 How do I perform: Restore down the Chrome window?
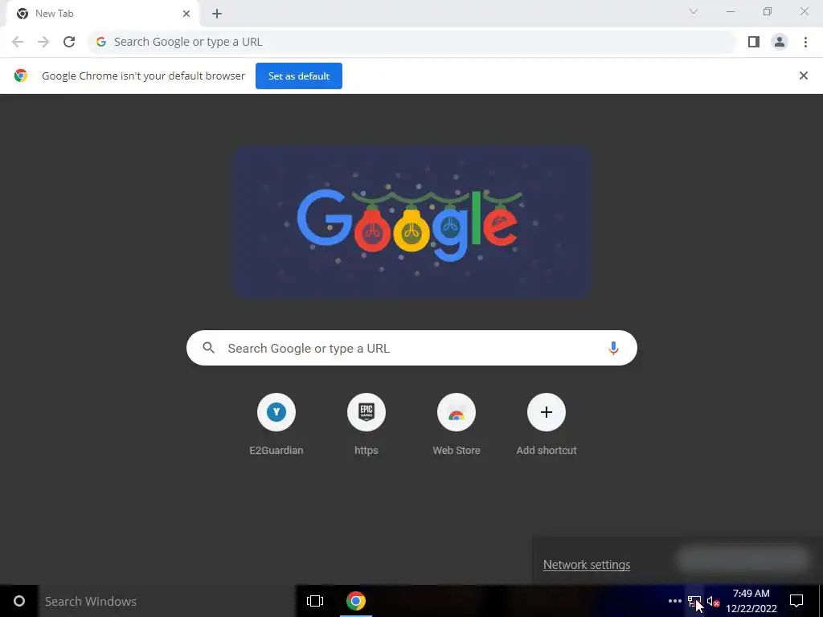[768, 11]
